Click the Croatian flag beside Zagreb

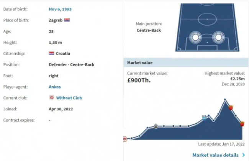point(67,20)
